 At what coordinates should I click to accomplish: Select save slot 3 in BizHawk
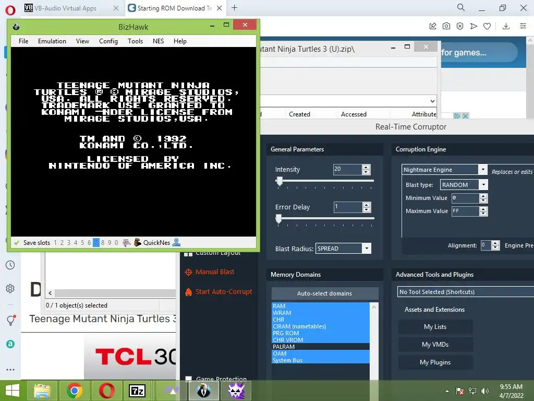click(x=69, y=243)
